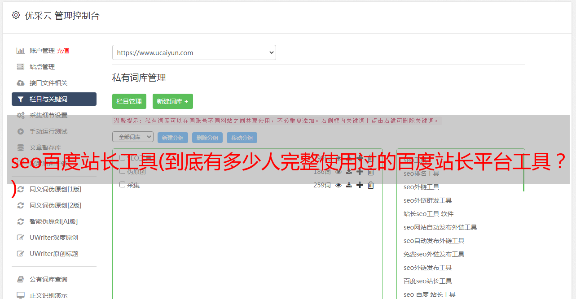Open 智能伪原创[AI版] in the sidebar
The height and width of the screenshot is (299, 576).
(x=53, y=221)
